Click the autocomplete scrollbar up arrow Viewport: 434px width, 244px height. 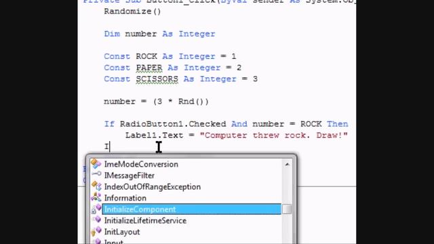click(x=287, y=164)
